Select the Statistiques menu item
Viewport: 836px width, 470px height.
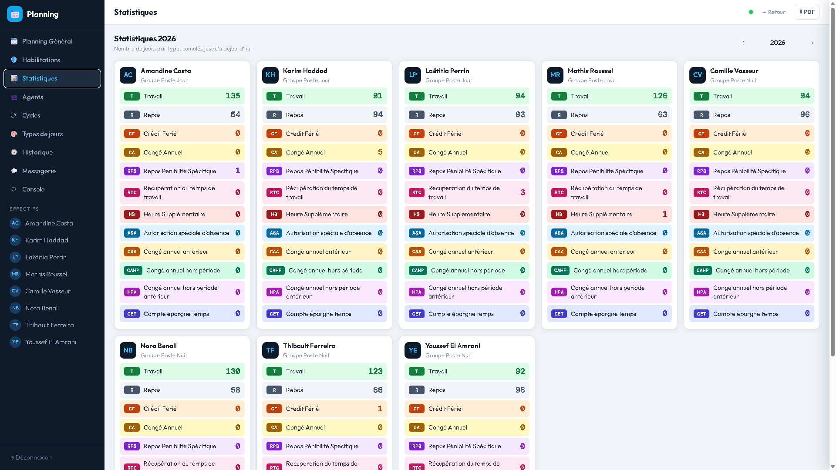coord(52,78)
